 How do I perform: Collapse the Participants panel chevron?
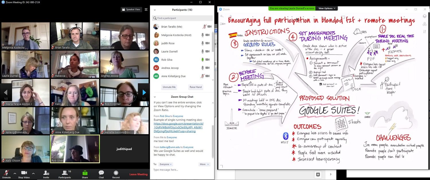click(155, 10)
